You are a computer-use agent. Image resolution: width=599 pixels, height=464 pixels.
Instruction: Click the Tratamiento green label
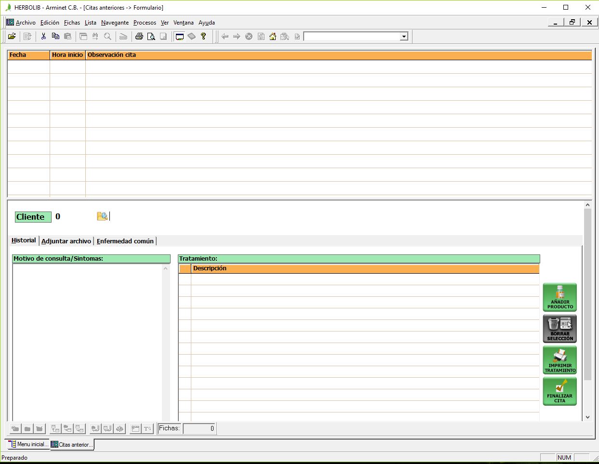pyautogui.click(x=359, y=259)
